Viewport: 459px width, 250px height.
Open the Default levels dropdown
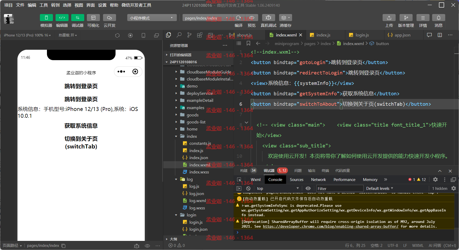(379, 188)
